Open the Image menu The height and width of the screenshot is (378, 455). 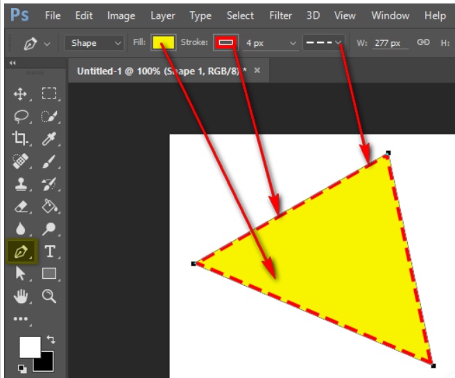[x=121, y=16]
